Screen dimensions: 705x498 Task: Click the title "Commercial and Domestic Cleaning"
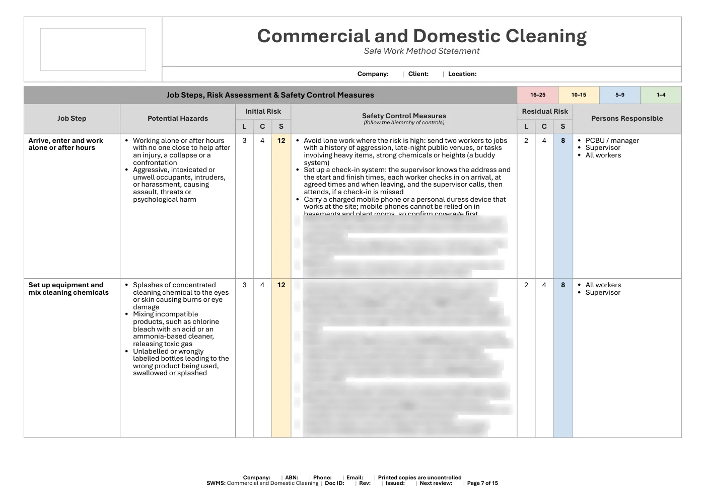(x=422, y=36)
